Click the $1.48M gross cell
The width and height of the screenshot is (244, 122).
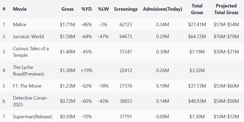68,52
